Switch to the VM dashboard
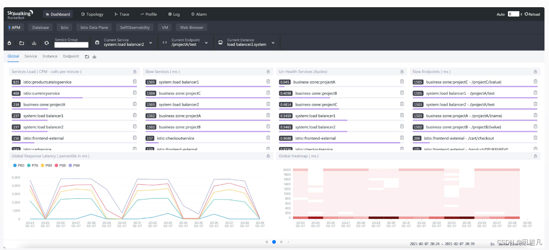549x250 pixels. 165,27
